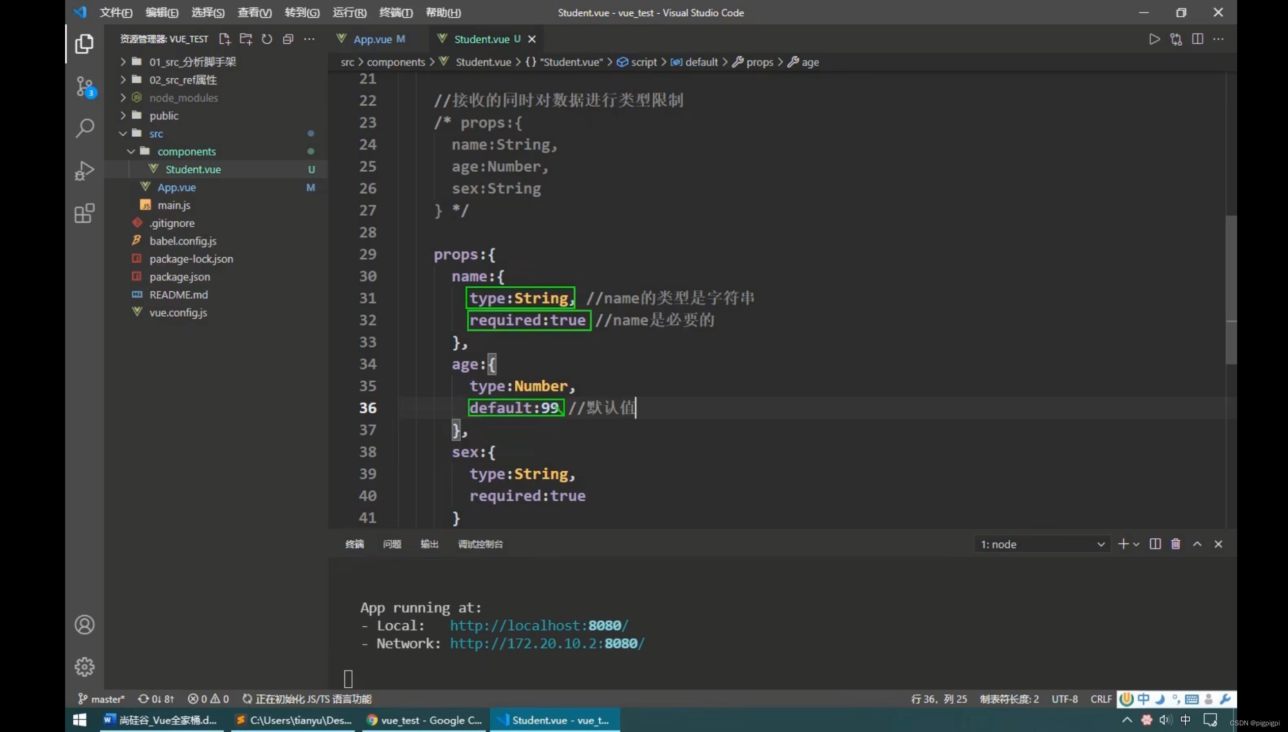Open the 帮助(H) menu

pyautogui.click(x=443, y=13)
